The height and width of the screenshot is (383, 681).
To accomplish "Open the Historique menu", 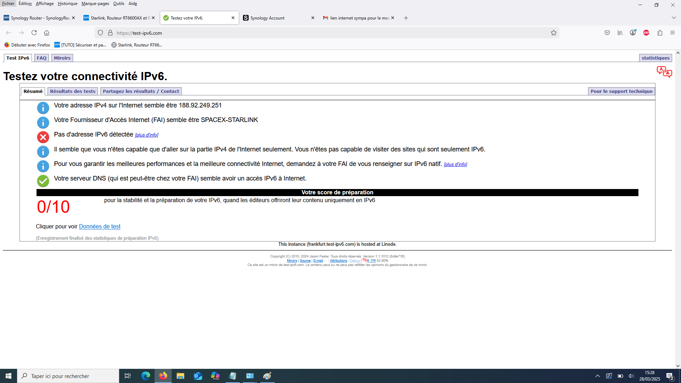I will coord(67,4).
